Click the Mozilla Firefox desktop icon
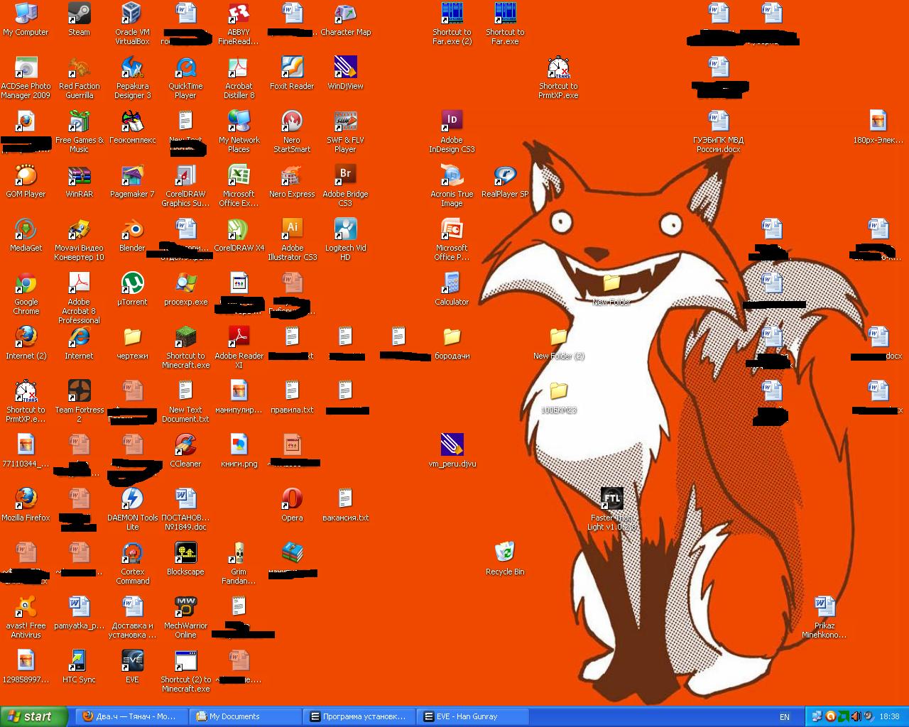Screen dimensions: 909x727 (26, 505)
